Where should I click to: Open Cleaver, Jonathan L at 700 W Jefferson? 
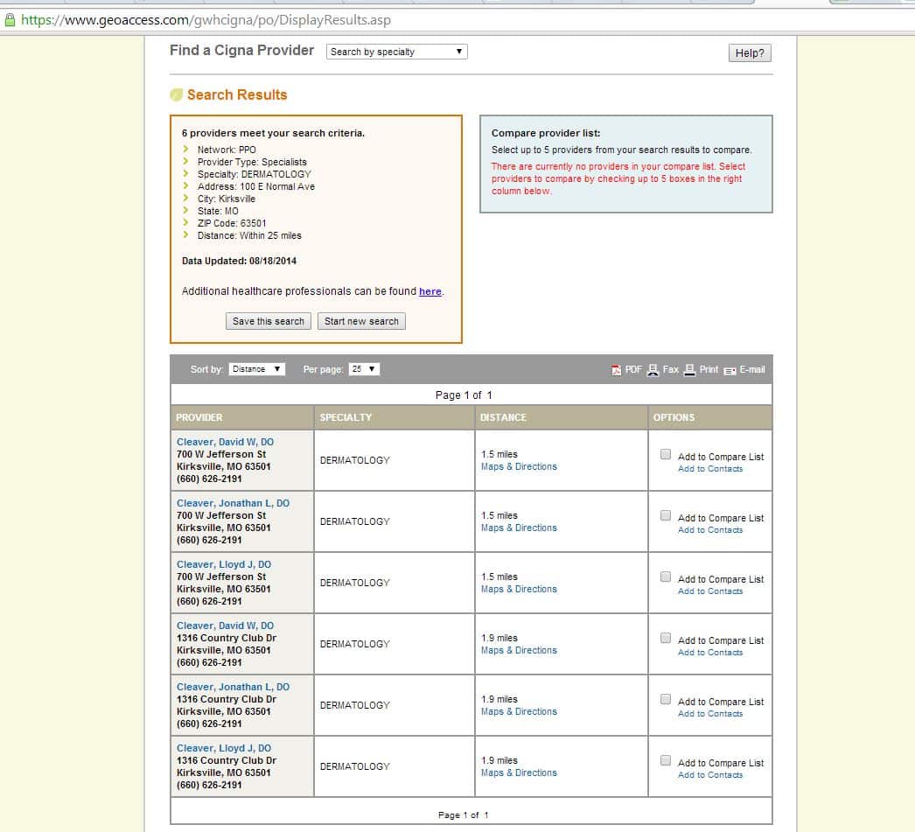click(233, 504)
